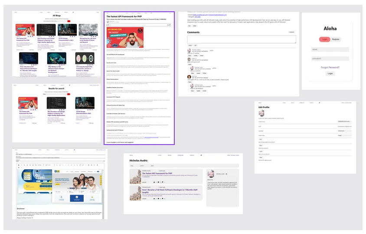Click 'Forgot Password?' link
This screenshot has width=366, height=234.
coord(330,67)
